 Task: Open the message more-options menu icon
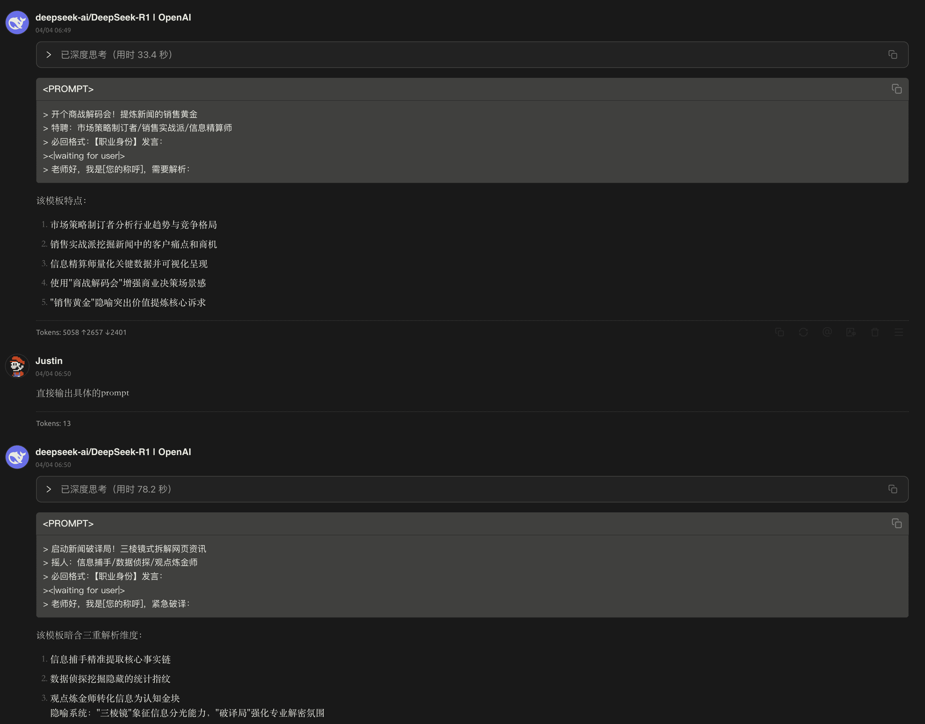[x=899, y=332]
